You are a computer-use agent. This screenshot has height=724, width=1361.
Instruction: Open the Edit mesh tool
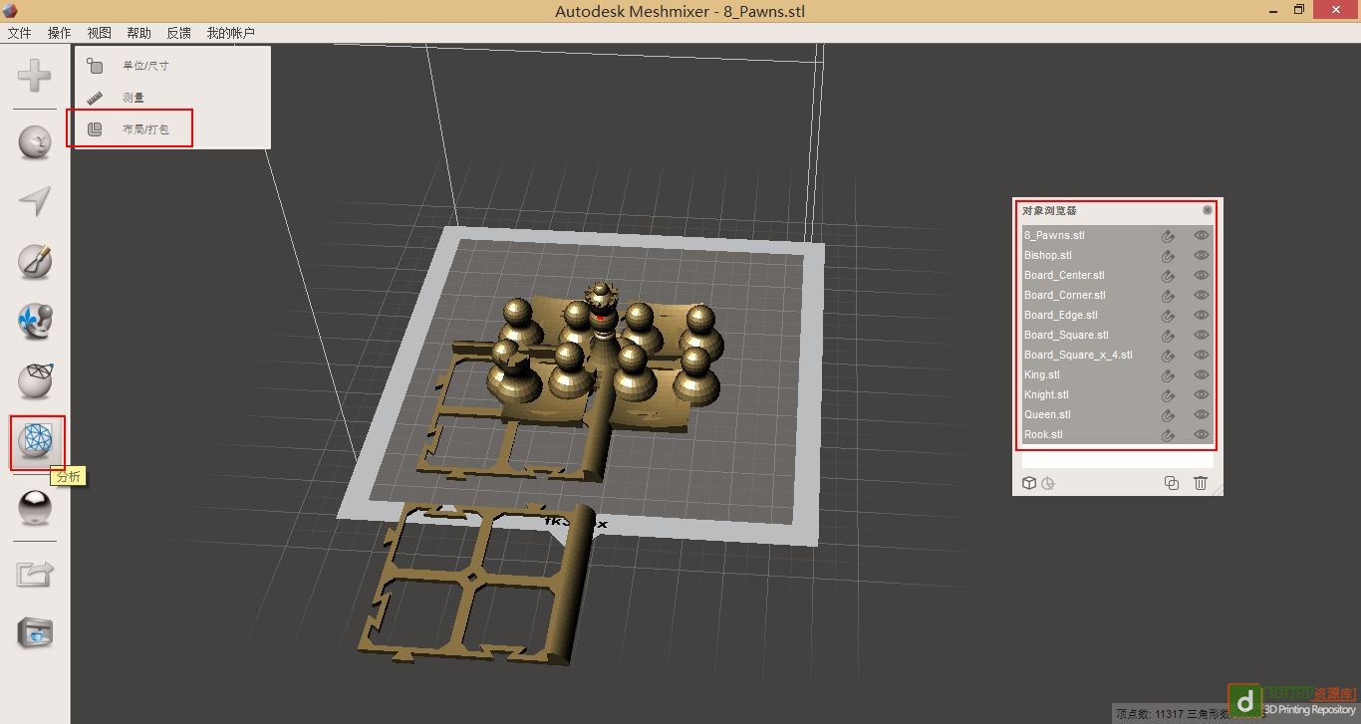click(35, 381)
